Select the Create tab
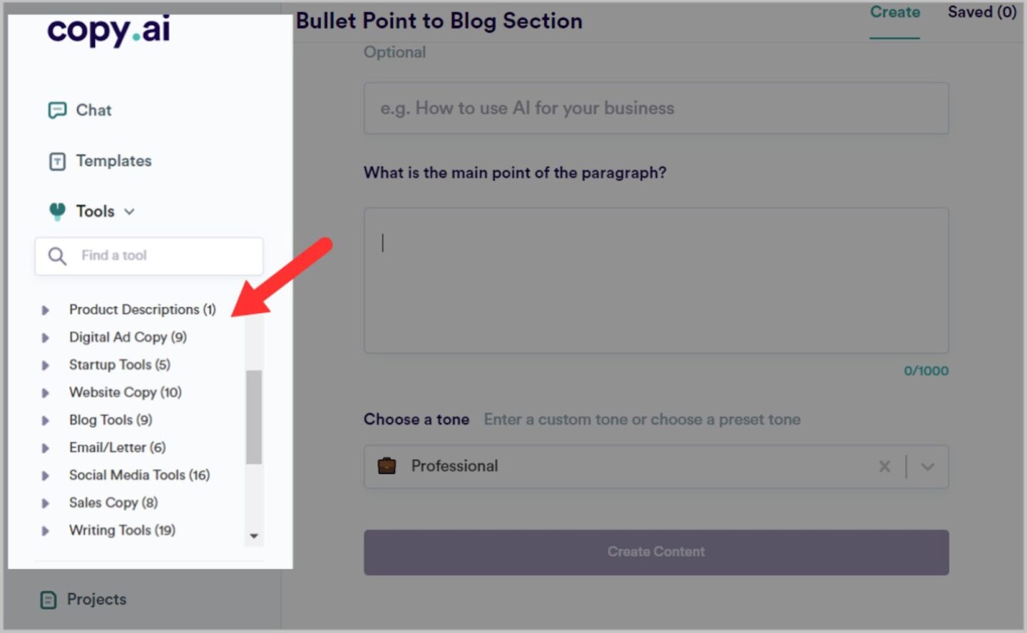1027x633 pixels. (x=894, y=12)
